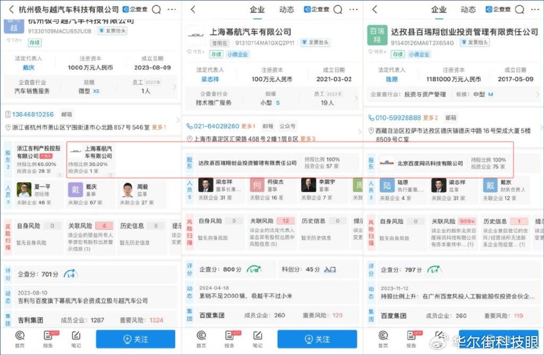Open 周毅 监事 personnel card
This screenshot has width=544, height=355.
(x=141, y=194)
